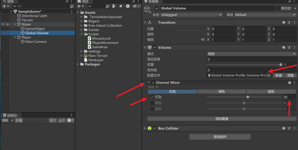The width and height of the screenshot is (298, 150).
Task: Click the 添加组件 button
Action: [x=220, y=137]
